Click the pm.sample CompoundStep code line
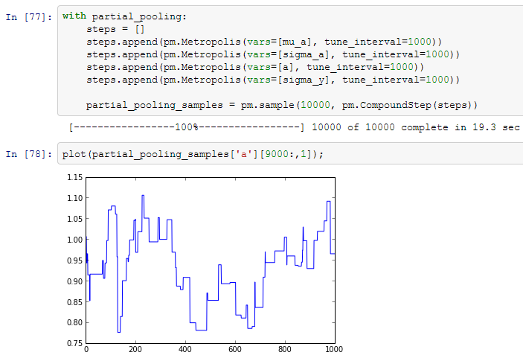The height and width of the screenshot is (358, 523). click(x=282, y=106)
